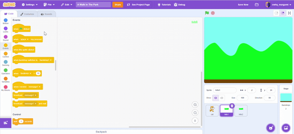Select the Variables block category
The width and height of the screenshot is (294, 134).
coord(6,80)
